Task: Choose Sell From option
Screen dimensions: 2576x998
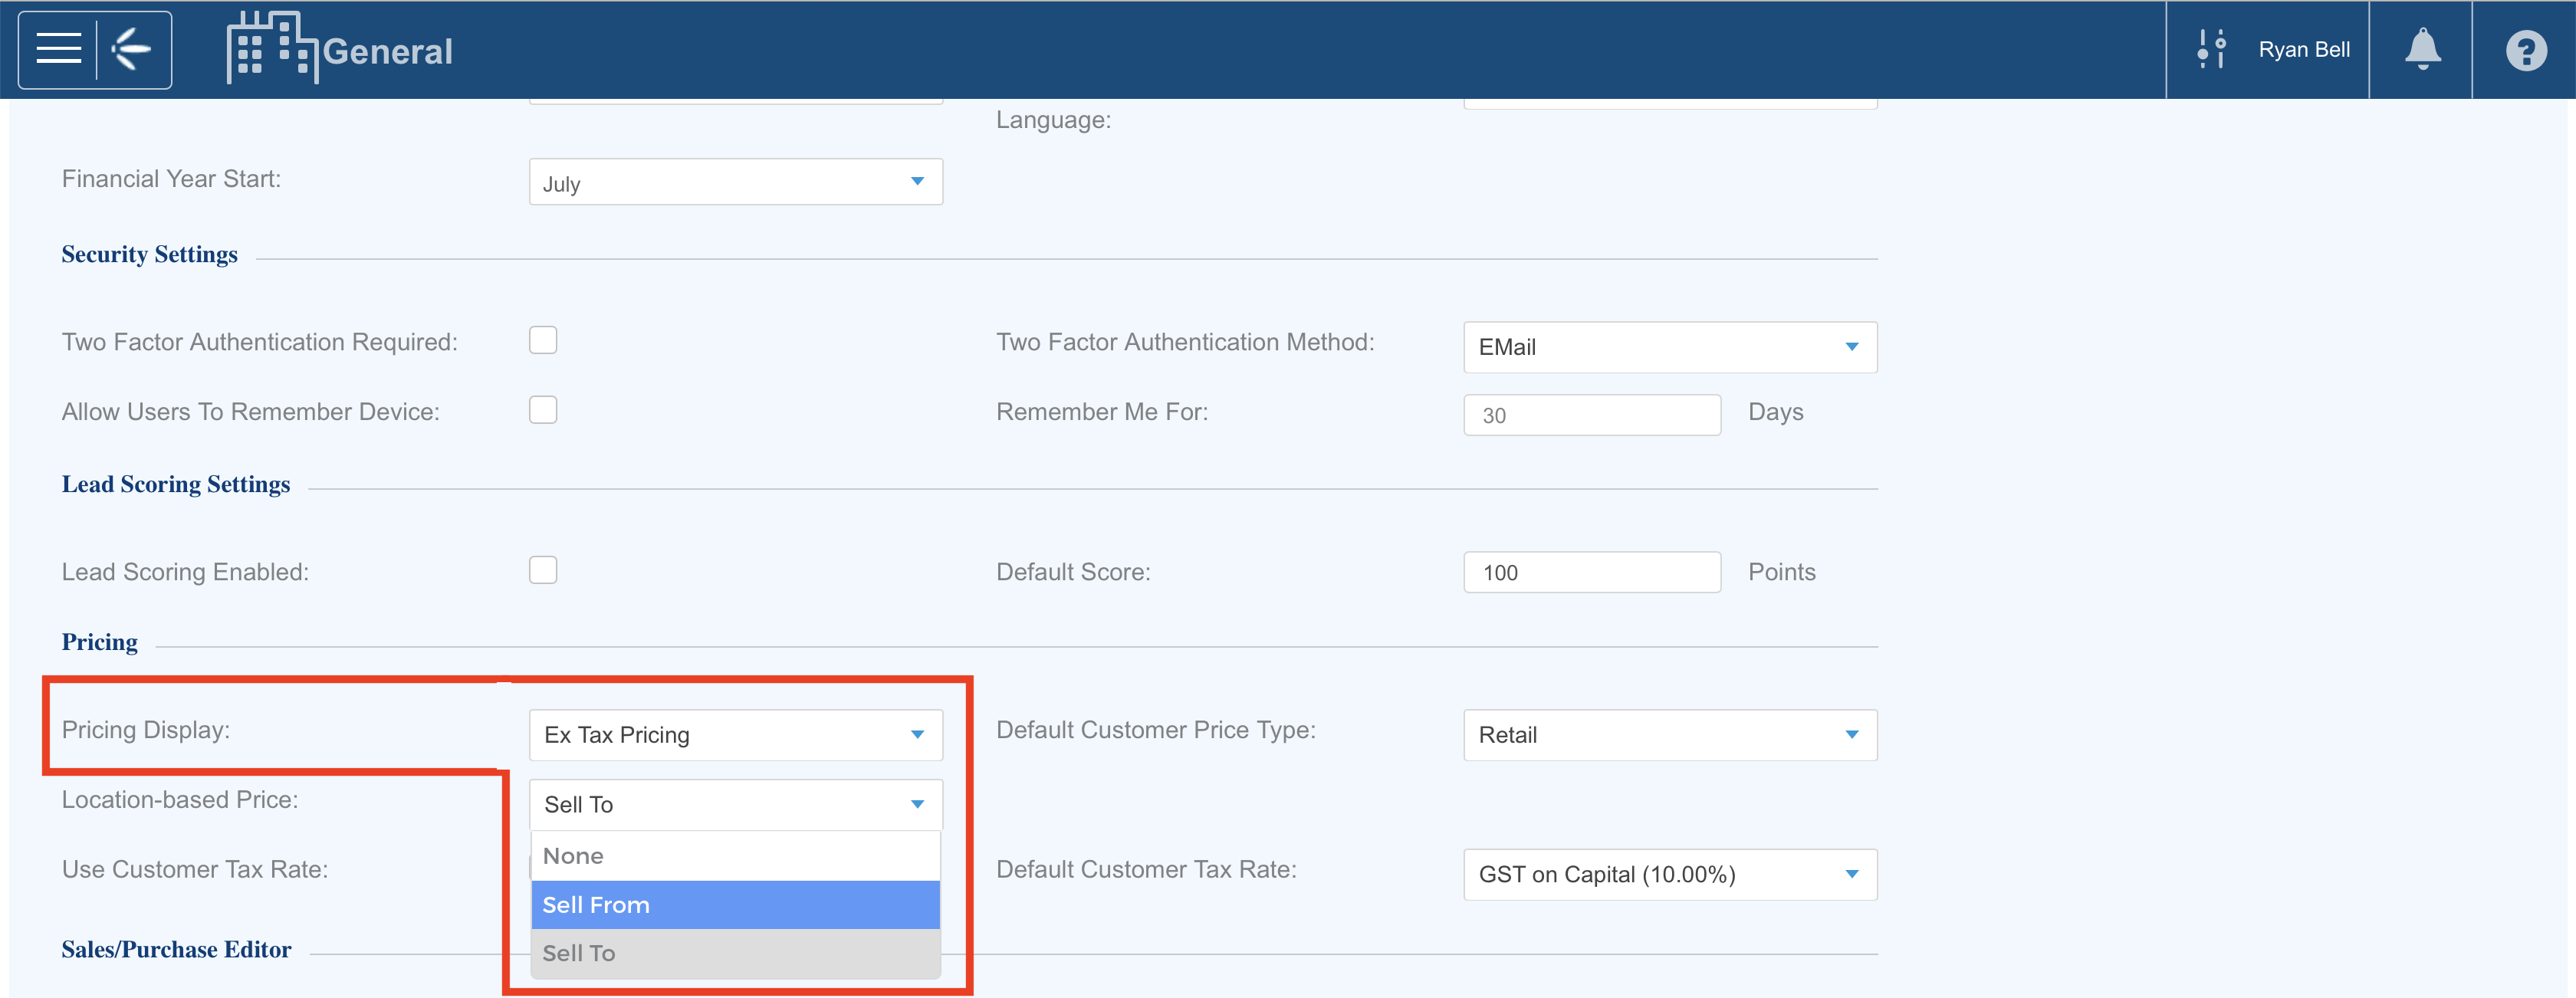Action: [x=735, y=905]
